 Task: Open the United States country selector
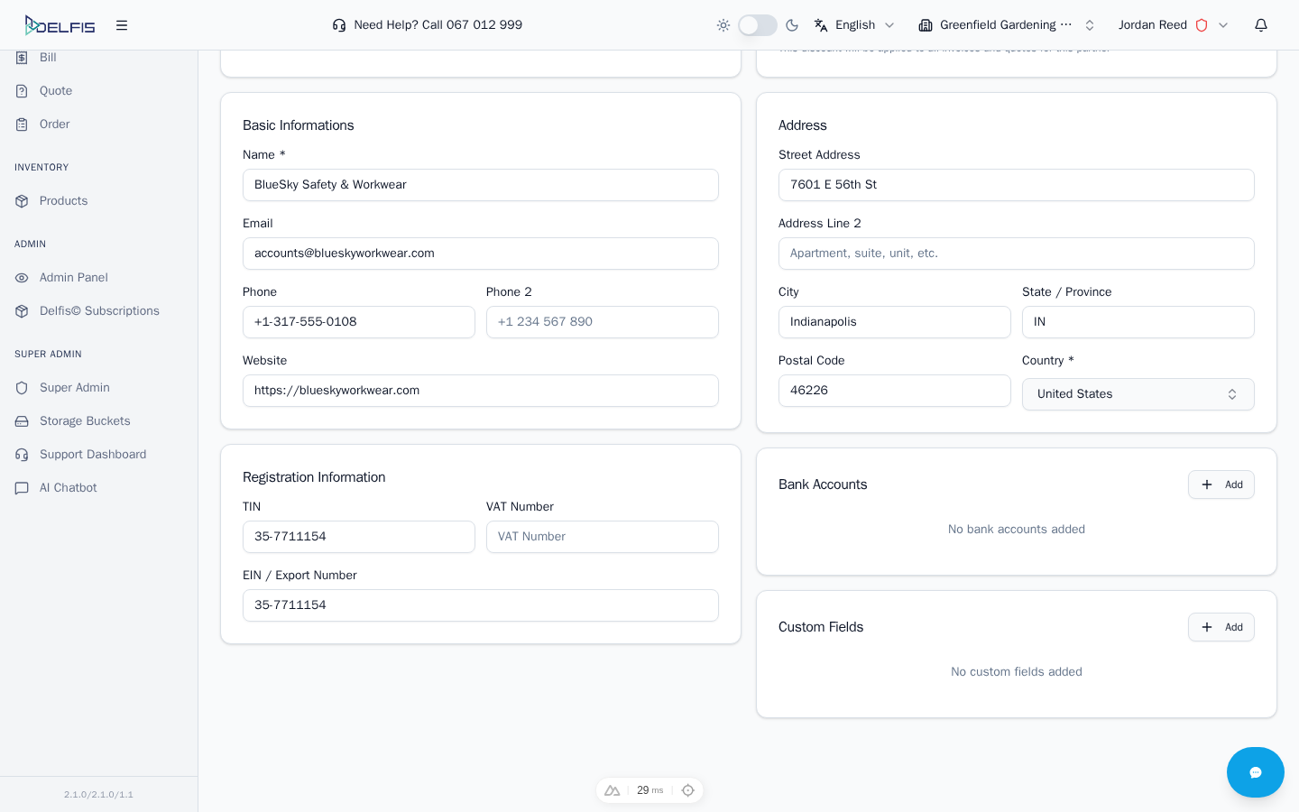[1138, 394]
